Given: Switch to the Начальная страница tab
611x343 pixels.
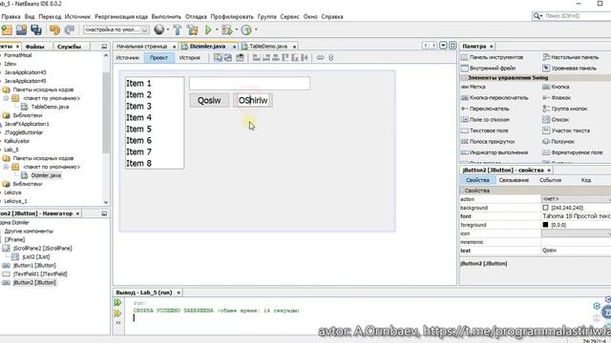Looking at the screenshot, I should [x=142, y=47].
